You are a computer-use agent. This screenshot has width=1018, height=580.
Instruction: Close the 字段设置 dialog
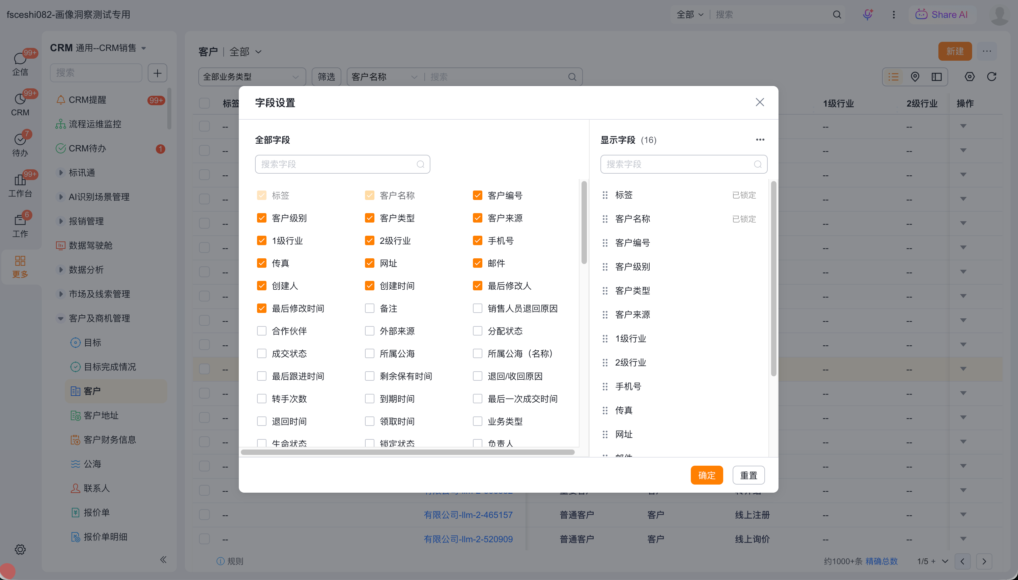pos(759,103)
